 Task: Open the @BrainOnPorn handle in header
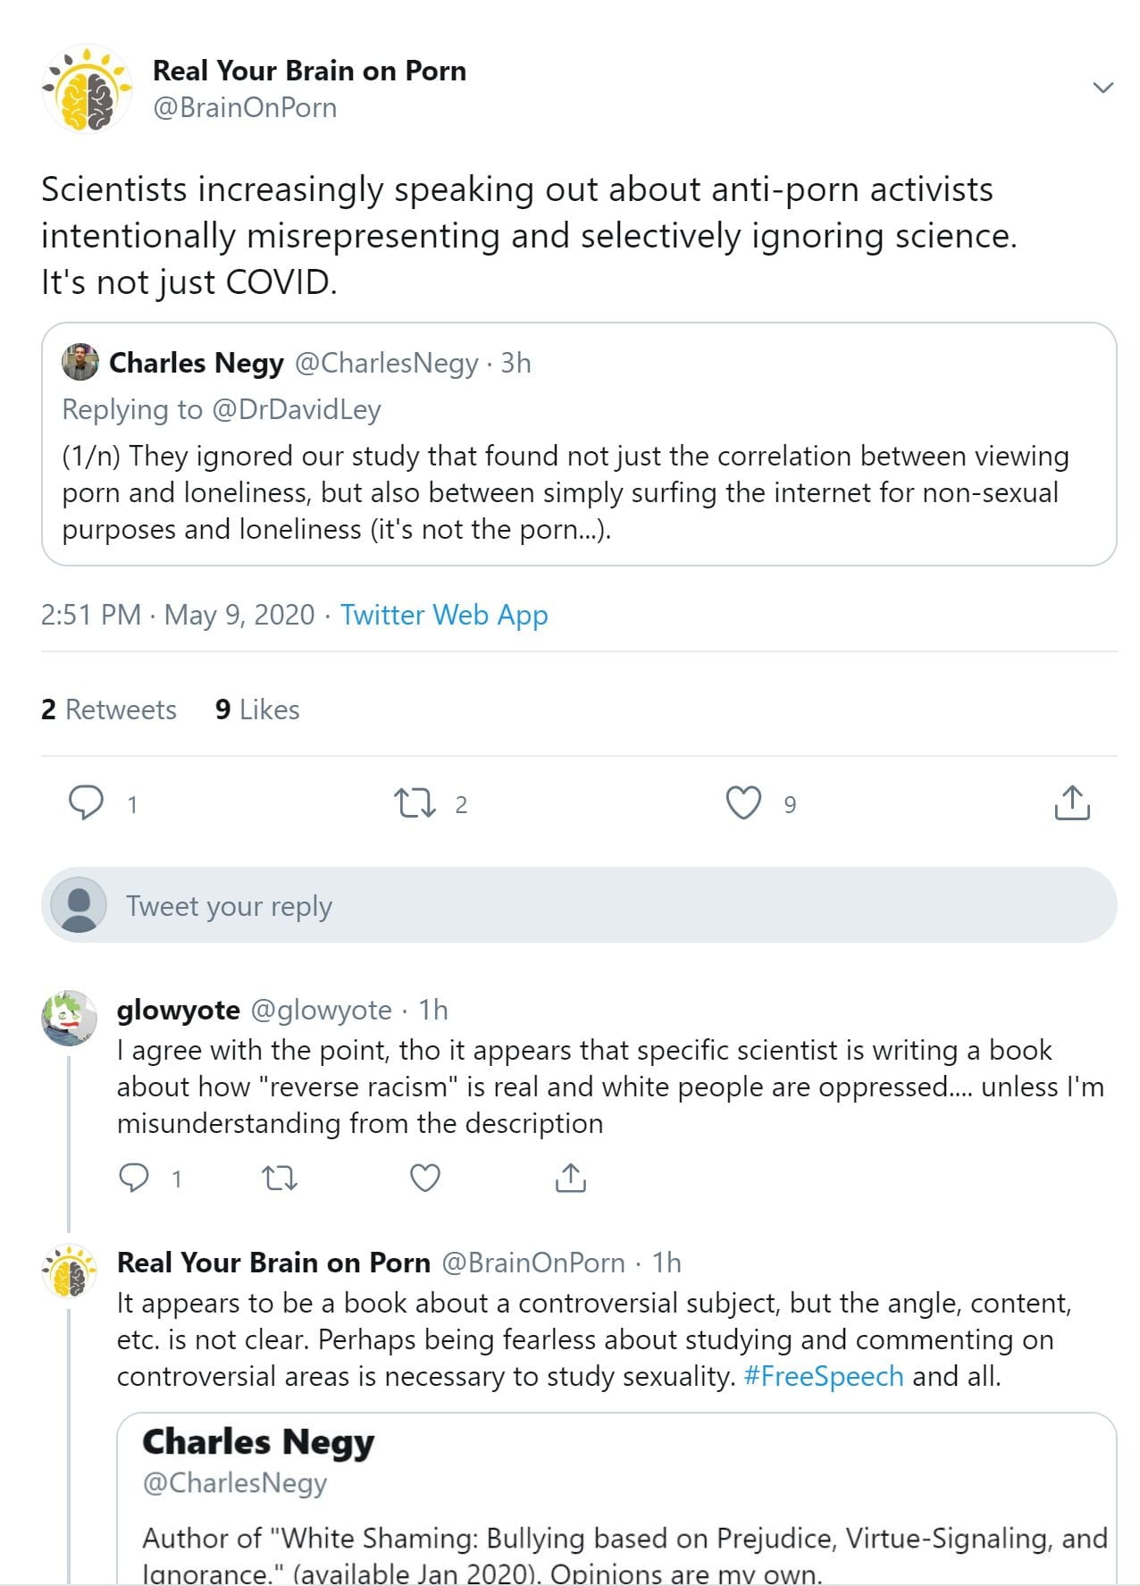(x=245, y=107)
